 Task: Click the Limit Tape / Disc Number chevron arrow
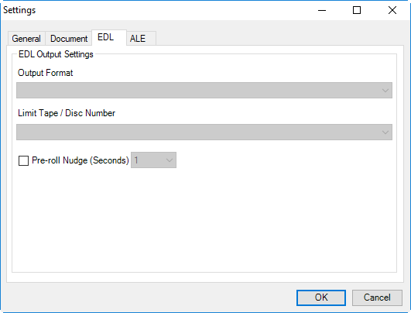385,132
